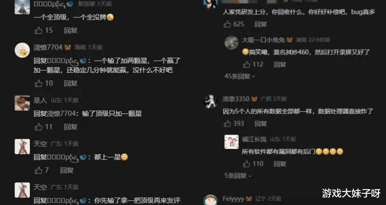386x205 pixels.
Task: Open the username Feiyyyy
Action: [x=233, y=198]
